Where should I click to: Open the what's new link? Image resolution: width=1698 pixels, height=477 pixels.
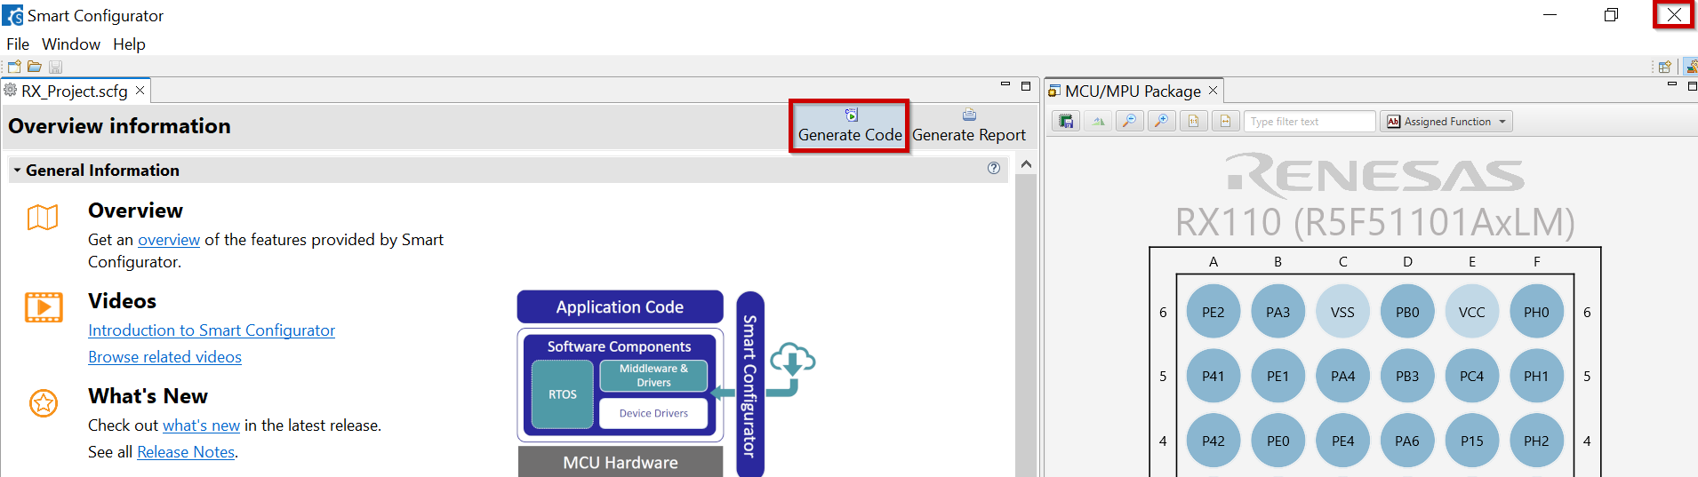point(201,425)
